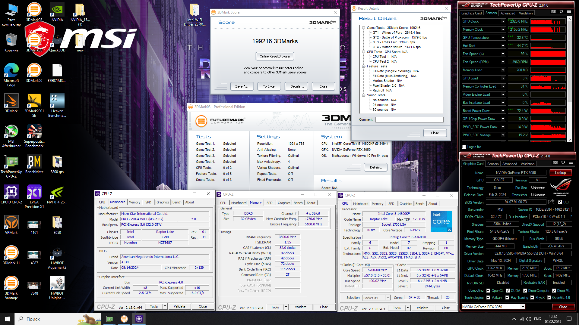Toggle CUDA checkbox
Screen dimensions: 579x325
pos(508,291)
